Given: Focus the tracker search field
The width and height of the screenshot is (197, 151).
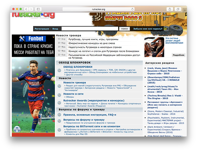Looking at the screenshot, I should coord(90,29).
